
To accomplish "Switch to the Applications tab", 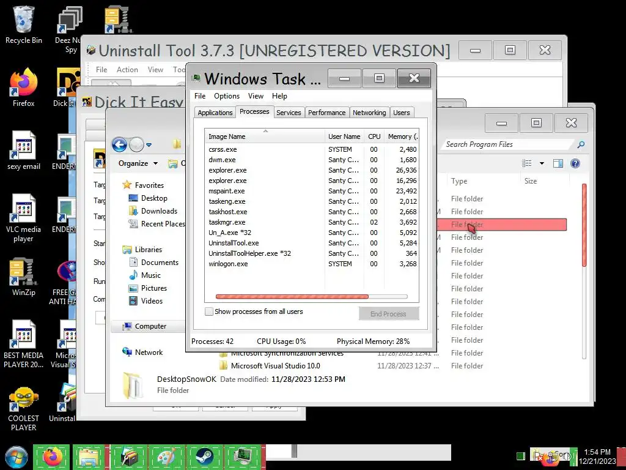I will point(215,113).
